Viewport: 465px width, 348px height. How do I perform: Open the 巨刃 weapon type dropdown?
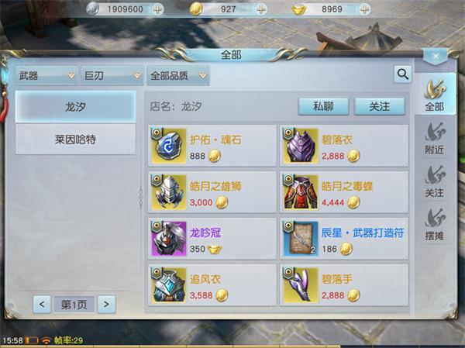(x=112, y=76)
